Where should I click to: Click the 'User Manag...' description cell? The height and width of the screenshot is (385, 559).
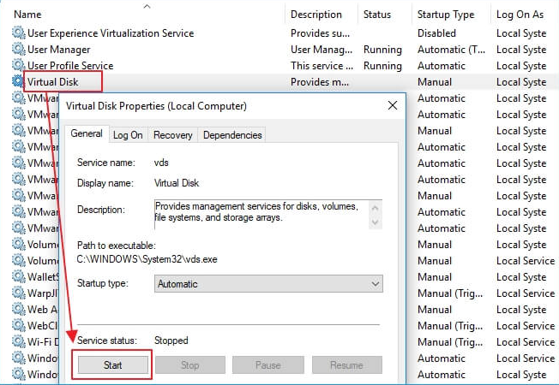322,50
